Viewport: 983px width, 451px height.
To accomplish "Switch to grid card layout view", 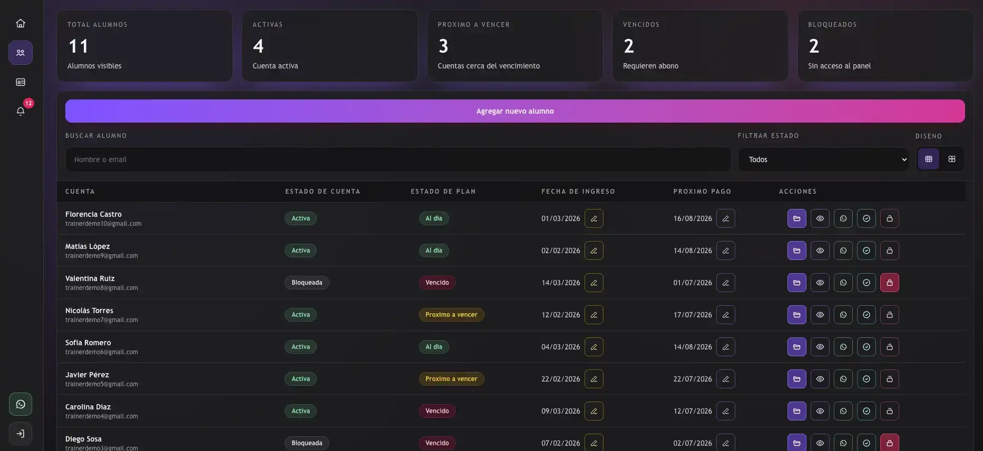I will 951,159.
